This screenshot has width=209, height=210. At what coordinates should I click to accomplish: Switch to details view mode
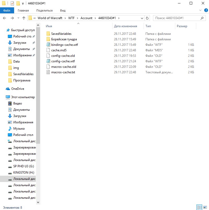(199, 207)
